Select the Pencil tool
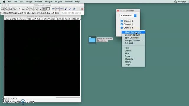The image size is (189, 106). point(66,9)
